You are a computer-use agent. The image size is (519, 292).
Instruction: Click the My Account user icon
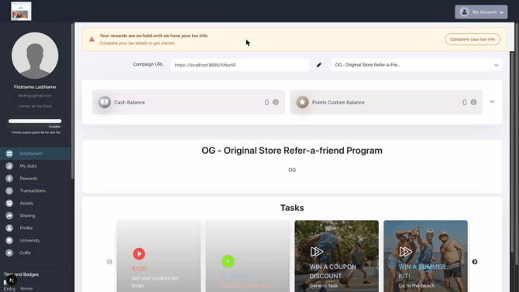pyautogui.click(x=464, y=12)
